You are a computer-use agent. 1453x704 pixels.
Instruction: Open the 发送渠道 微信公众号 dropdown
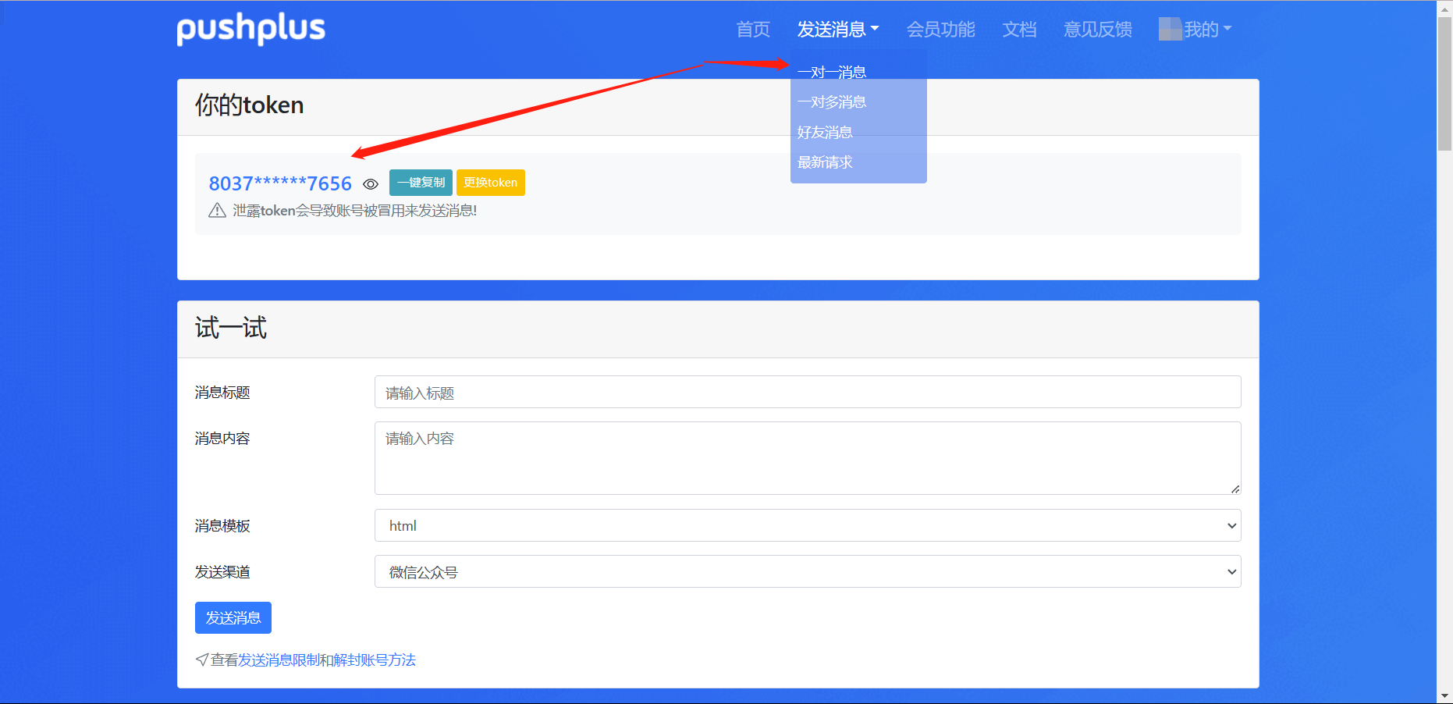point(808,571)
